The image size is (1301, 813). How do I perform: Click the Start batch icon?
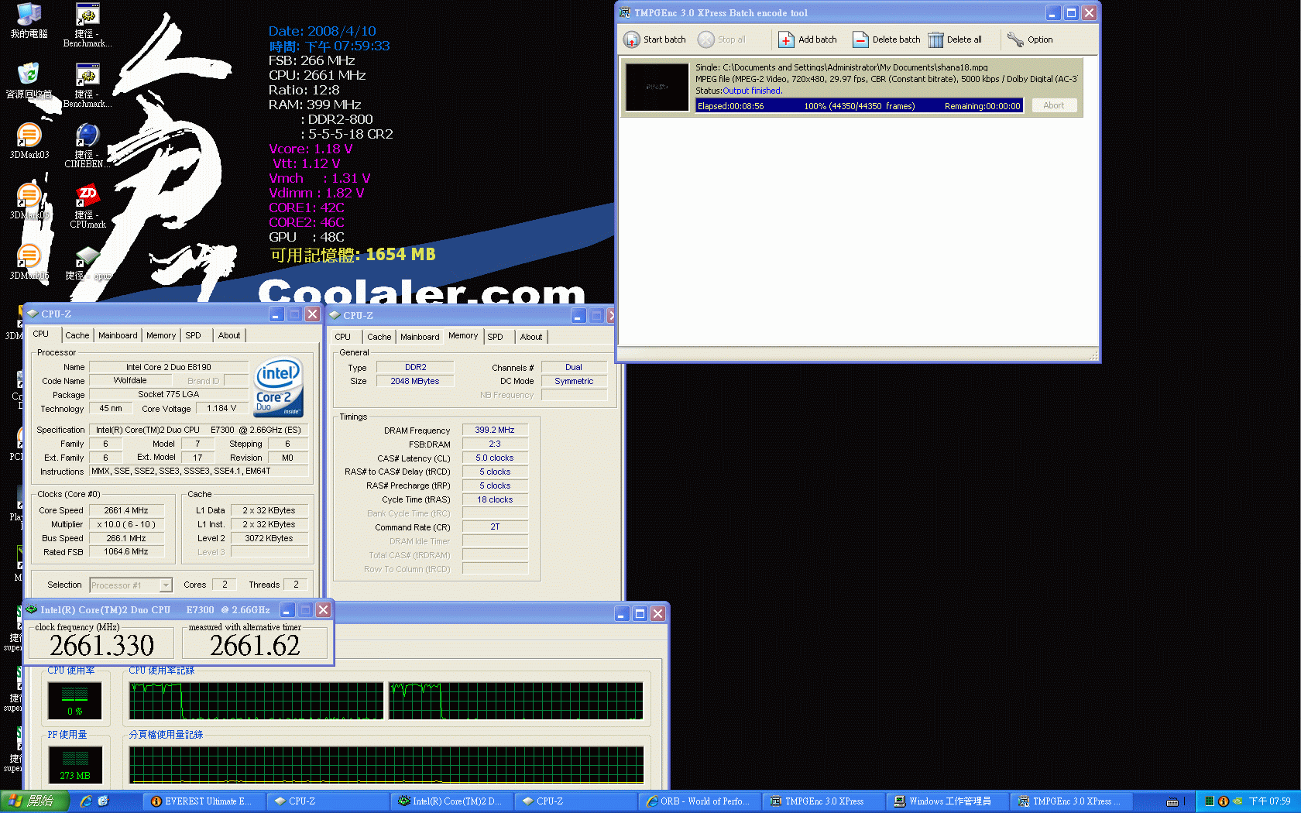click(x=632, y=39)
